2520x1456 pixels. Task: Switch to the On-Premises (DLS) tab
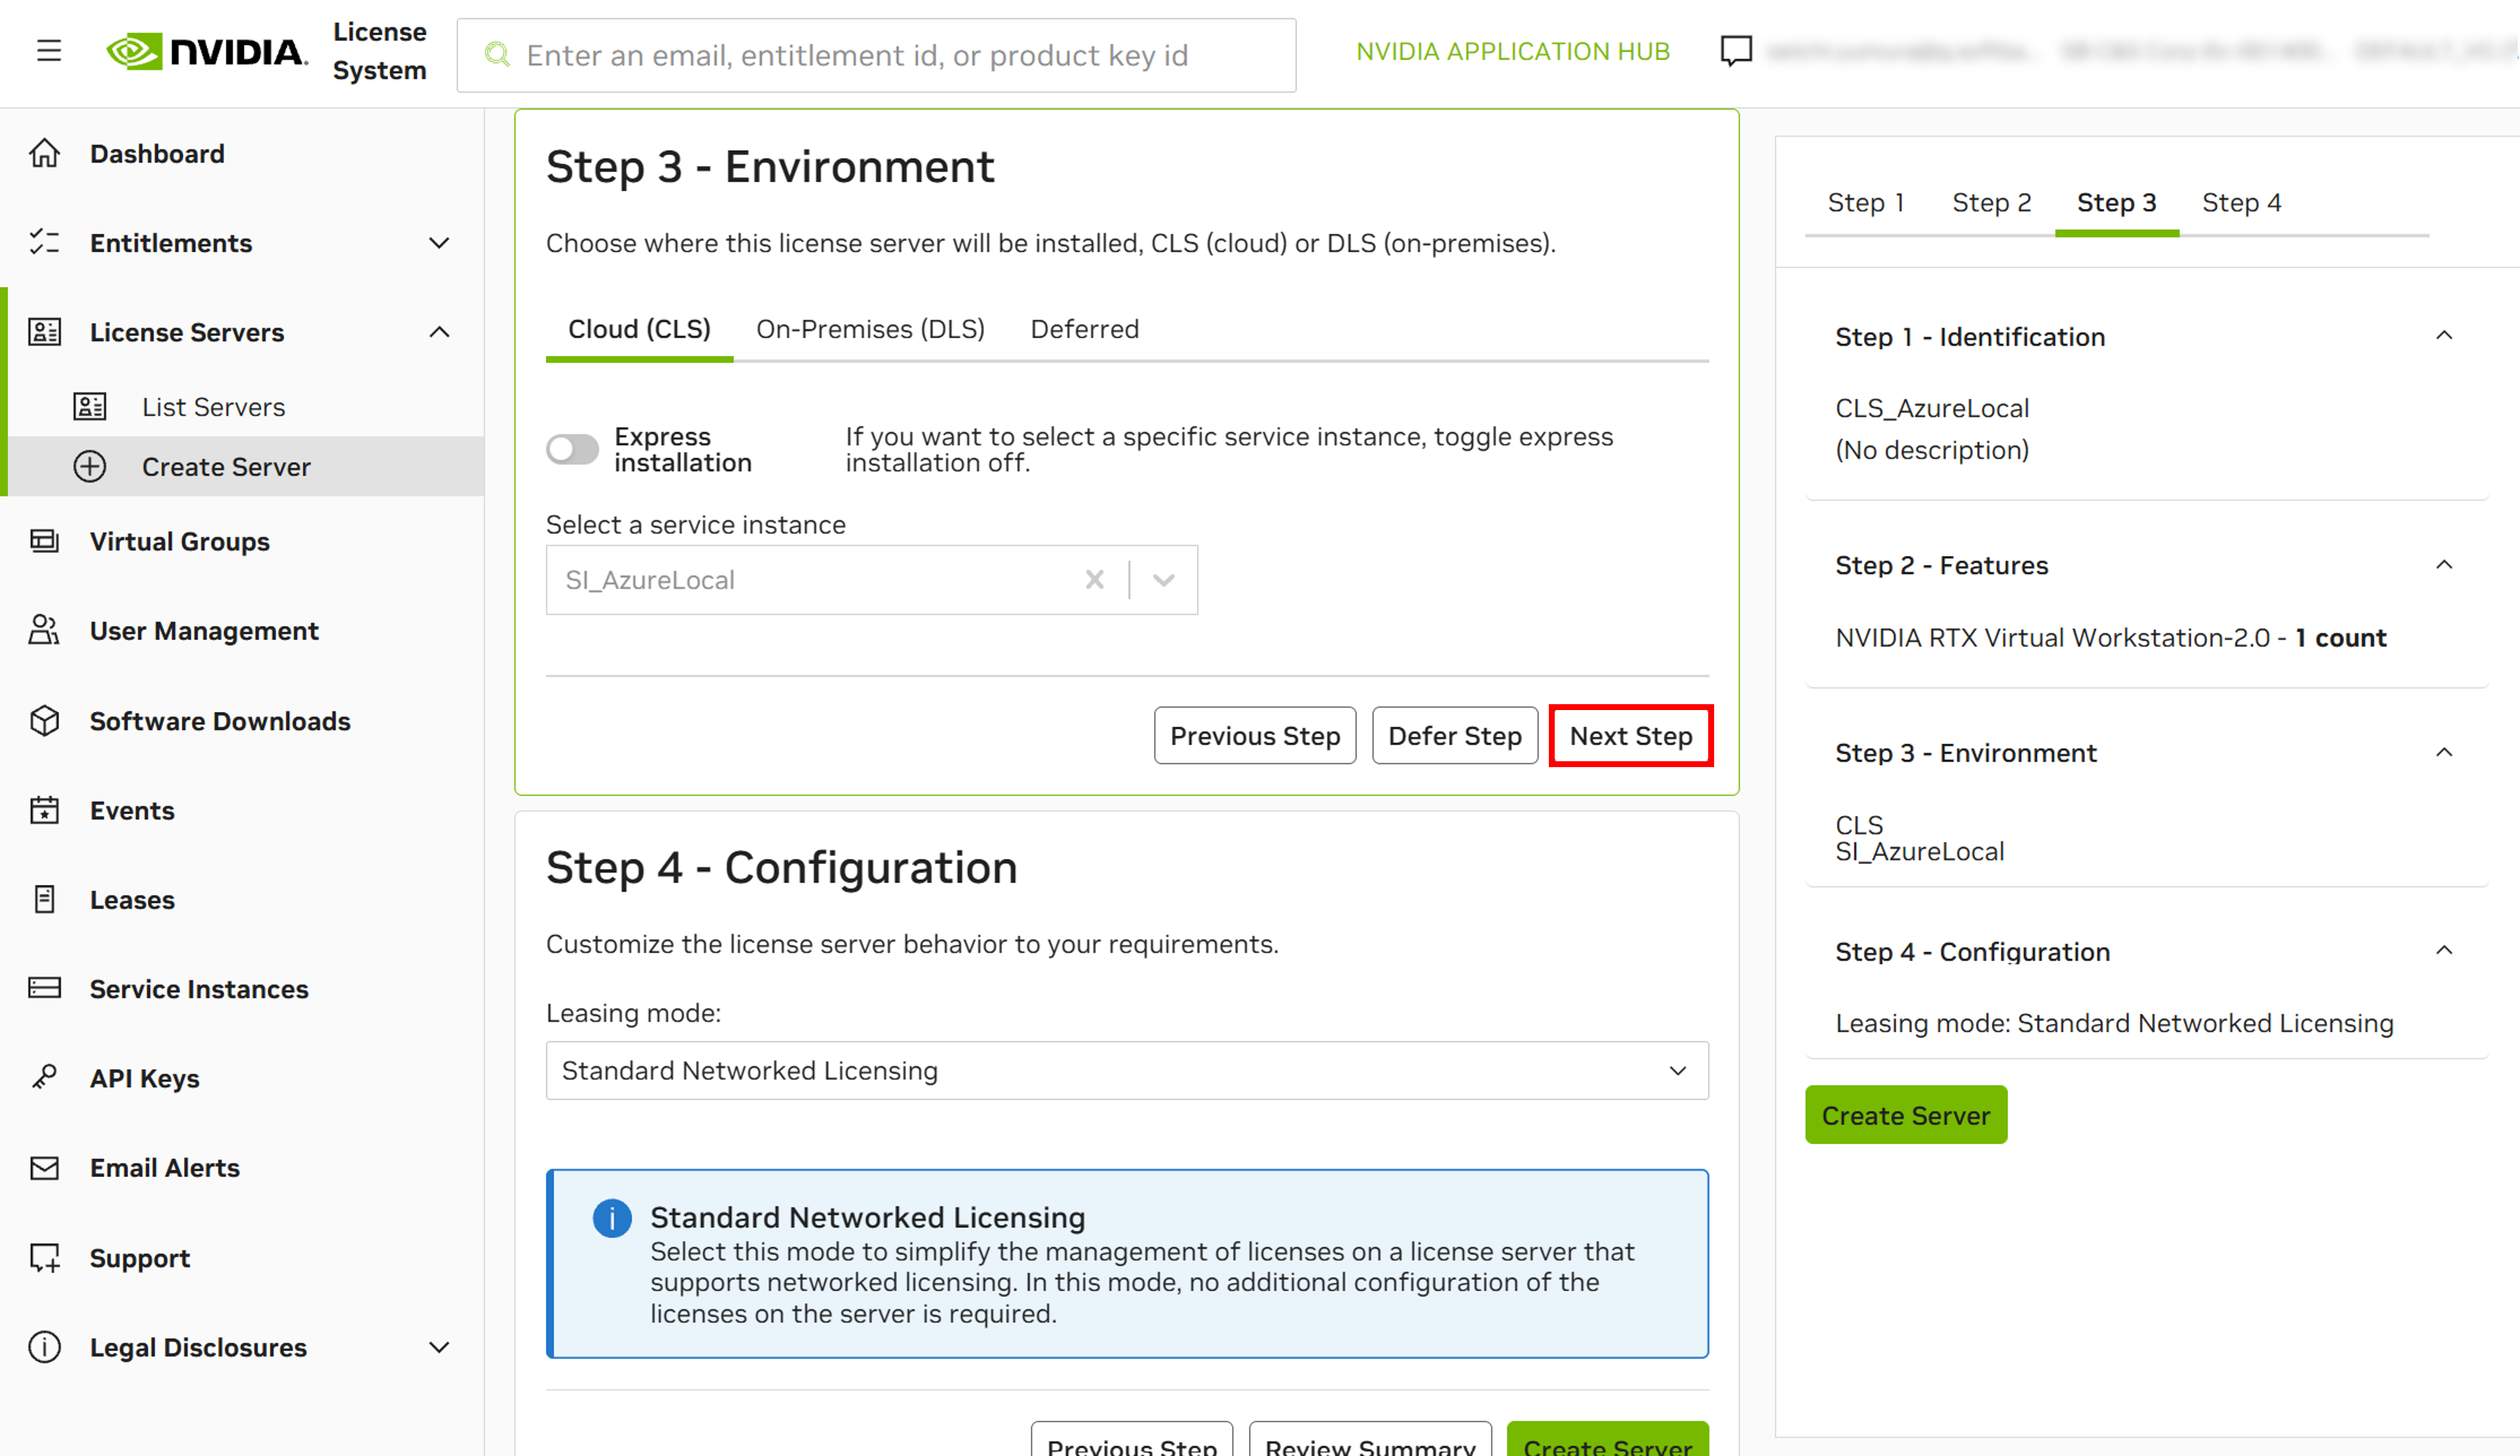[x=869, y=329]
